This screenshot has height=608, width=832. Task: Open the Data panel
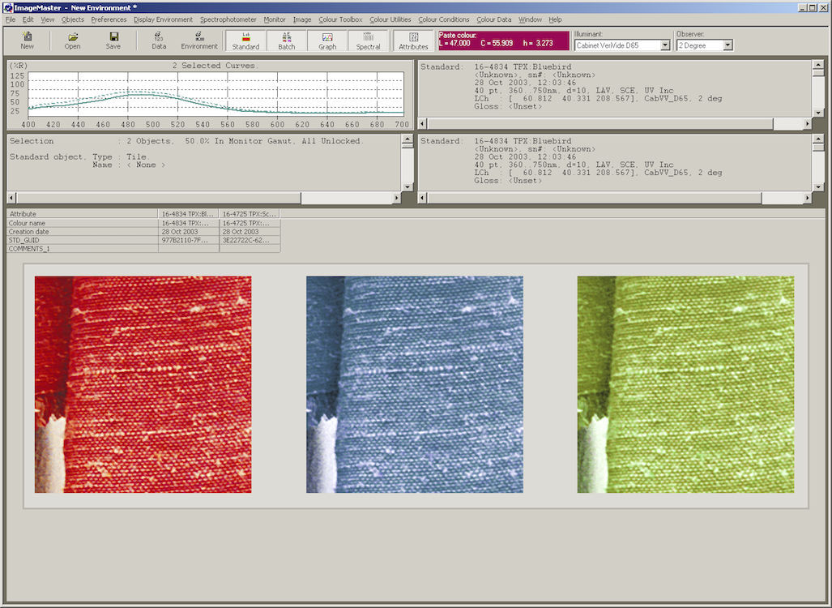click(158, 40)
